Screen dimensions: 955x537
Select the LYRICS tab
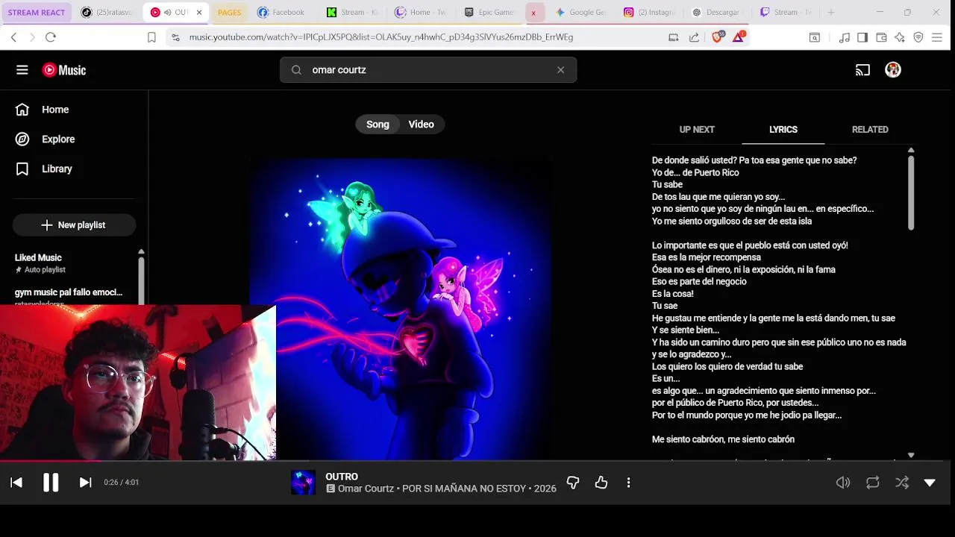coord(783,130)
